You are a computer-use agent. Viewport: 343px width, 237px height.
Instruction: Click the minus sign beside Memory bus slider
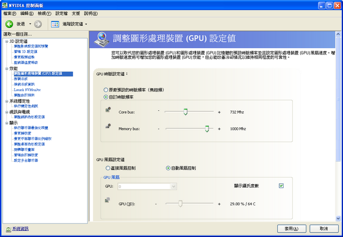pos(159,129)
